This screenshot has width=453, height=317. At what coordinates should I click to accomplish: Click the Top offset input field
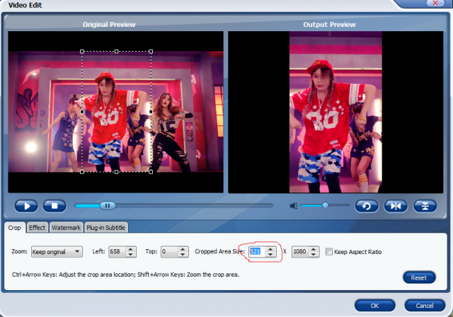170,251
